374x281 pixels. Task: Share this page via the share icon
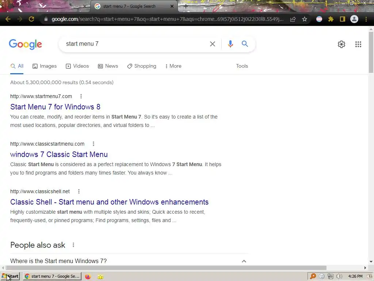(293, 19)
